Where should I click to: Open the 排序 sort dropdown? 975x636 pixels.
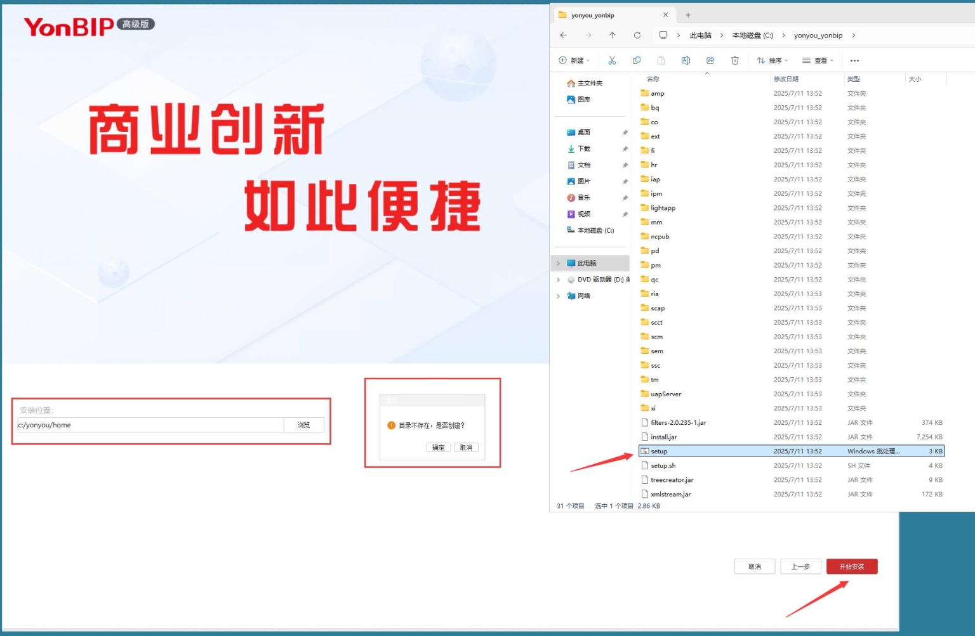tap(772, 60)
